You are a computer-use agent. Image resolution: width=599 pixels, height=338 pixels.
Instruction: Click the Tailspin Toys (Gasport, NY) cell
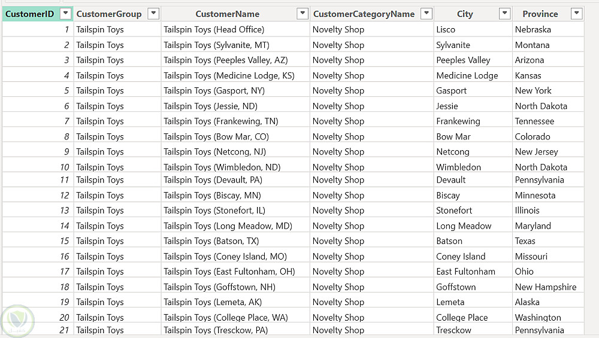point(214,90)
